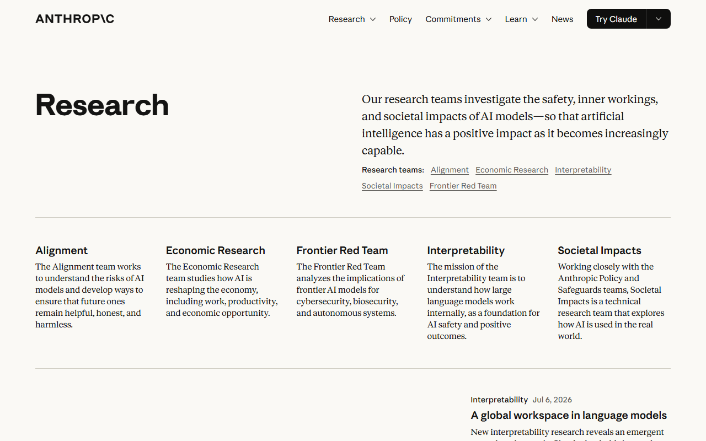Select the Frontier Red Team card heading
The width and height of the screenshot is (706, 441).
342,250
